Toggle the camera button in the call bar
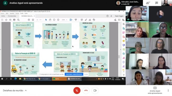This screenshot has height=96, width=172. point(95,90)
